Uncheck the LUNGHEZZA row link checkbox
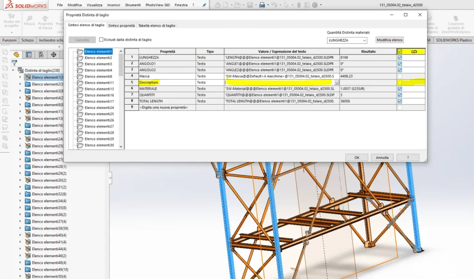 tap(399, 58)
